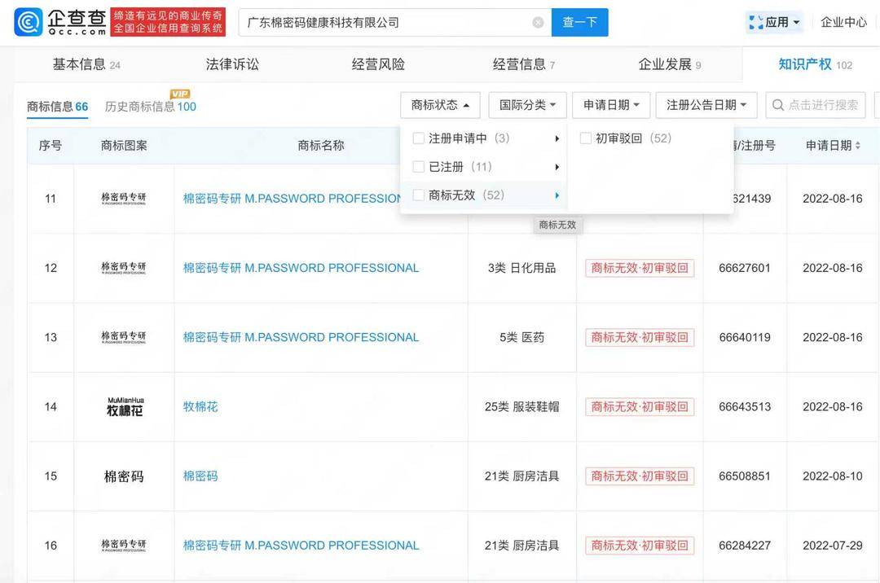Expand the 已注册 submenu arrow
This screenshot has width=880, height=583.
(x=557, y=167)
